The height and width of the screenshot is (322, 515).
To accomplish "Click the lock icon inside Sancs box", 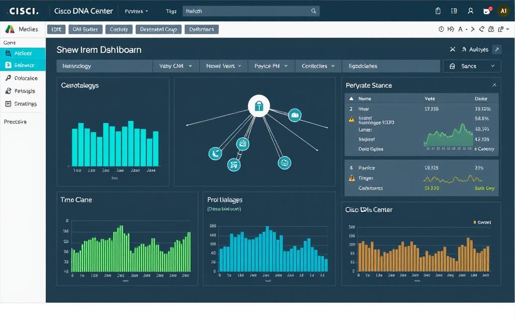I will (x=452, y=66).
